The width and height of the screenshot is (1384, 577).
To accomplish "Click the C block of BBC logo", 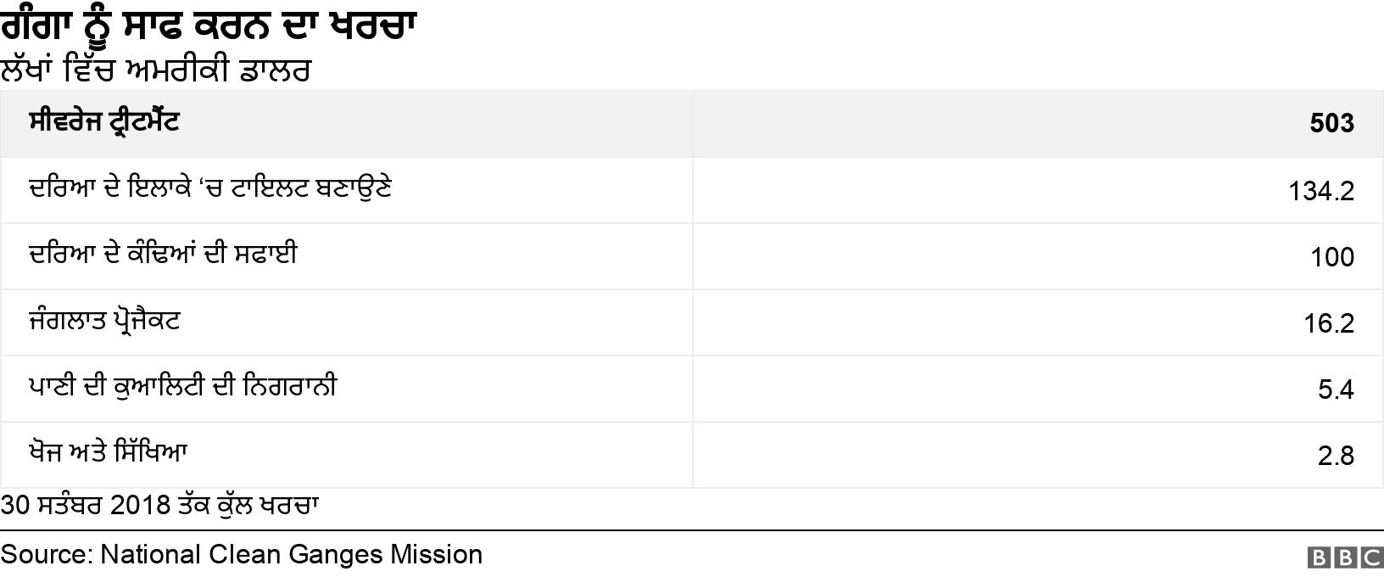I will [x=1371, y=557].
